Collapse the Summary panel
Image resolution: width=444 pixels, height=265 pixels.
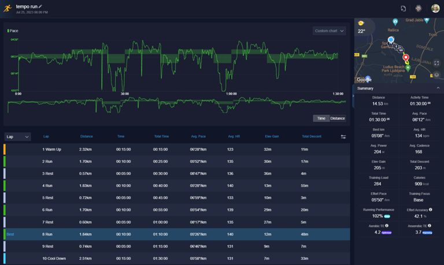pyautogui.click(x=438, y=88)
